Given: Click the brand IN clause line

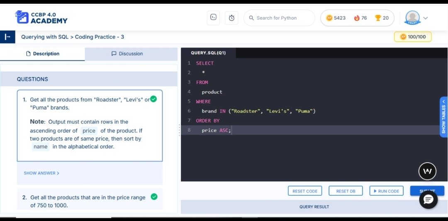Looking at the screenshot, I should [258, 111].
